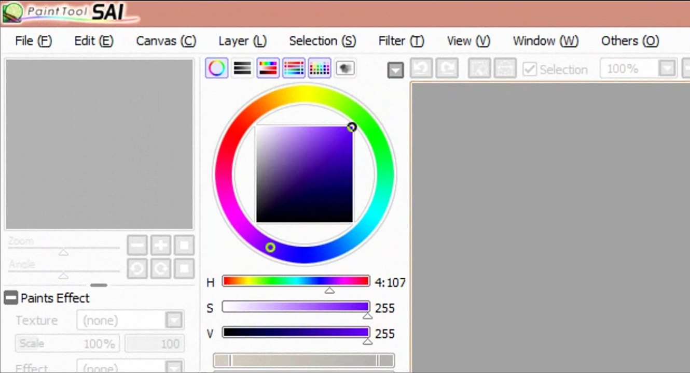Image resolution: width=690 pixels, height=373 pixels.
Task: Collapse the Paints Effect section
Action: tap(11, 298)
